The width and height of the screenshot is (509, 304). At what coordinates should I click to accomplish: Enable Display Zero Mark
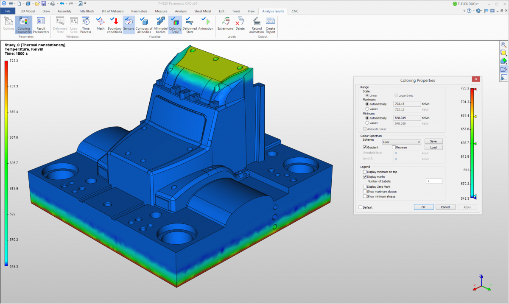tap(365, 187)
